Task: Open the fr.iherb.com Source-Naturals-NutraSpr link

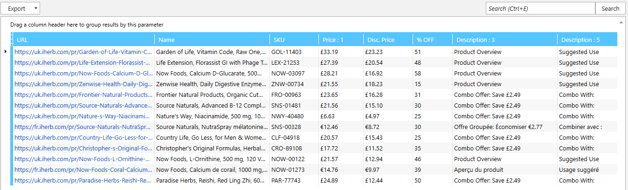Action: click(x=83, y=127)
